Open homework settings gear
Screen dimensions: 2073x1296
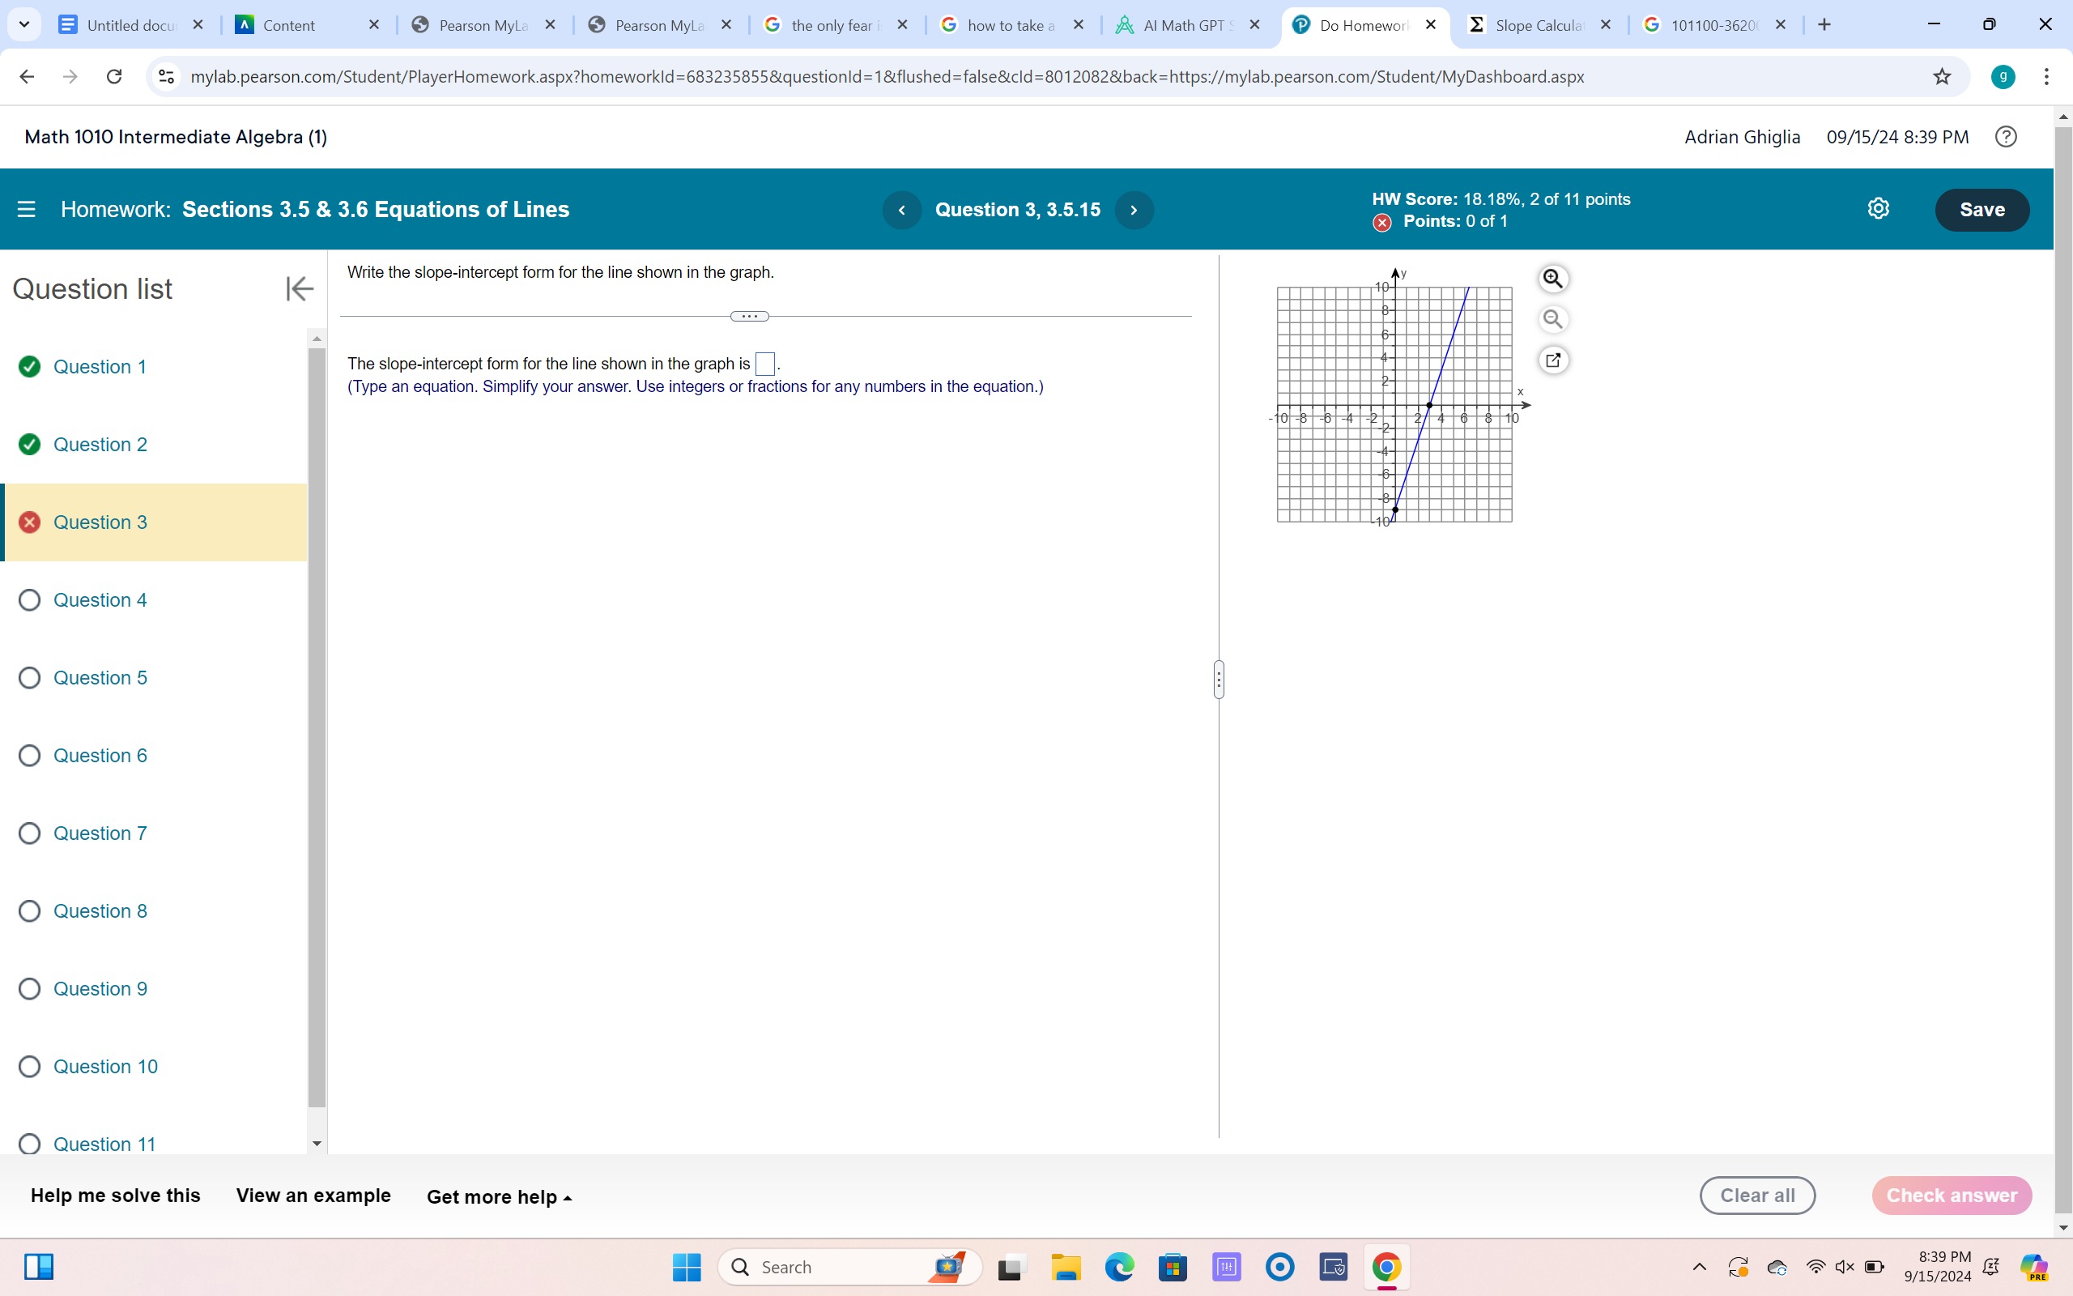coord(1878,209)
